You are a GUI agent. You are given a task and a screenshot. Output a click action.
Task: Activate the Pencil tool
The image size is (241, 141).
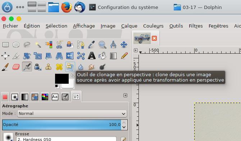coord(124,56)
